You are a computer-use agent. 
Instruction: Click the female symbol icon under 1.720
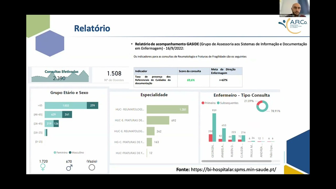[43, 167]
